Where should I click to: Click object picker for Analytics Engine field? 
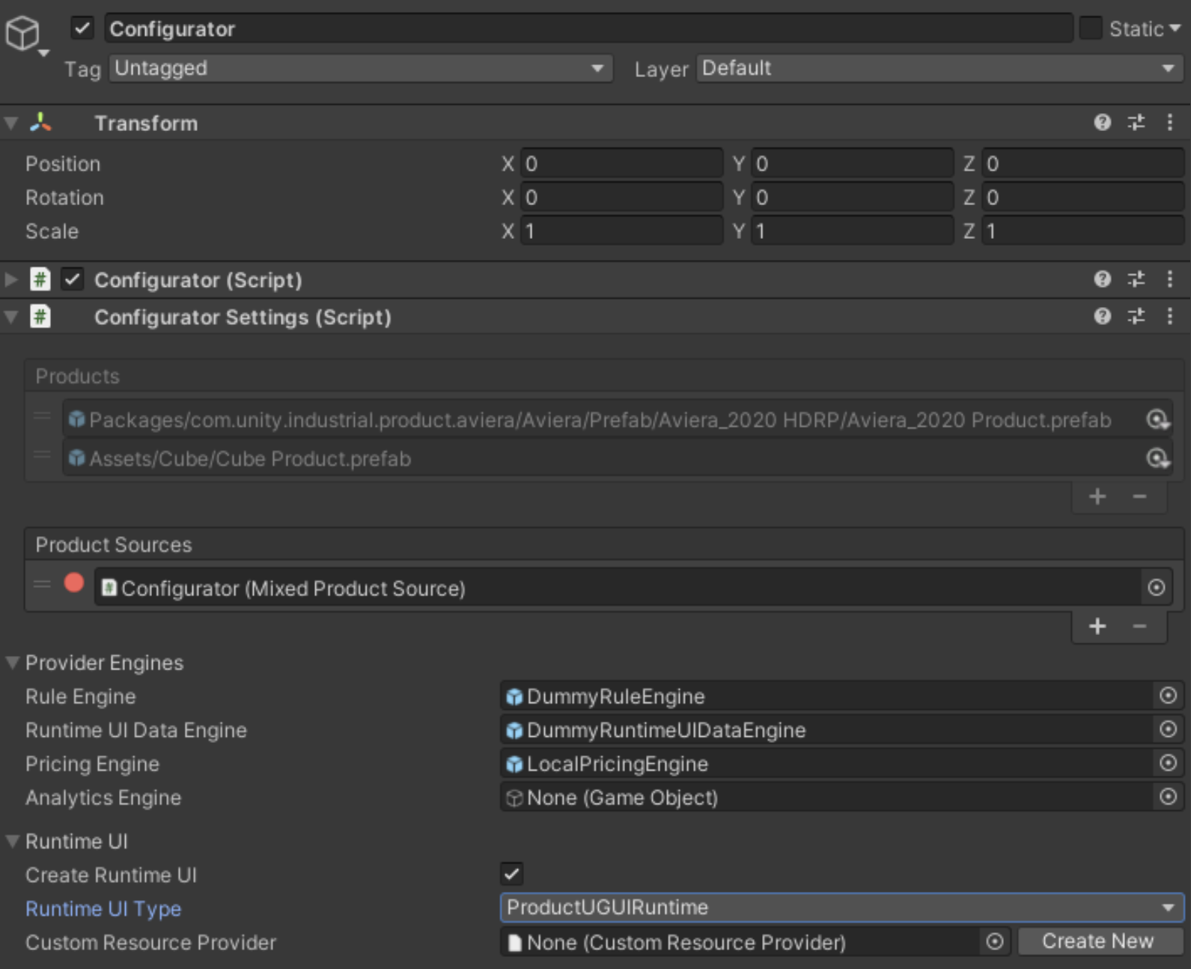tap(1168, 797)
